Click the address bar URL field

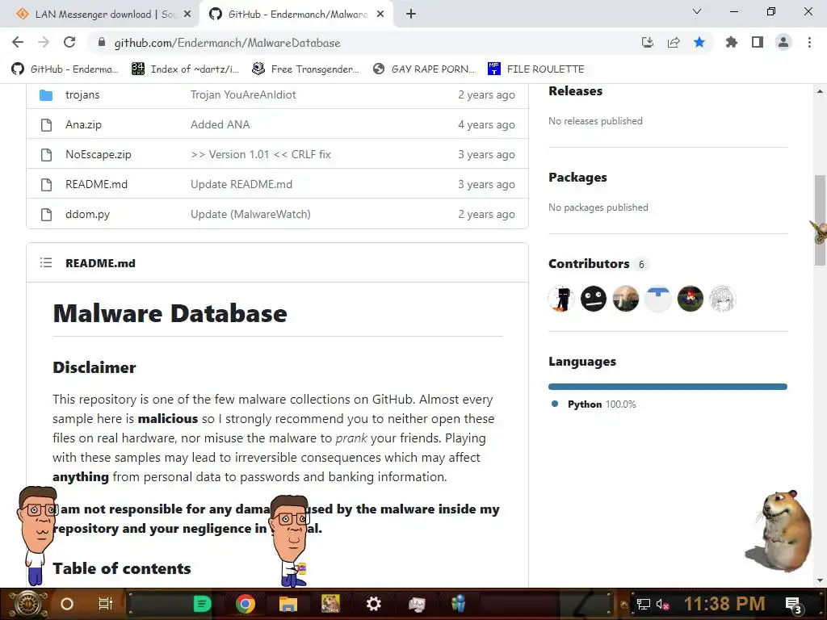pyautogui.click(x=364, y=43)
